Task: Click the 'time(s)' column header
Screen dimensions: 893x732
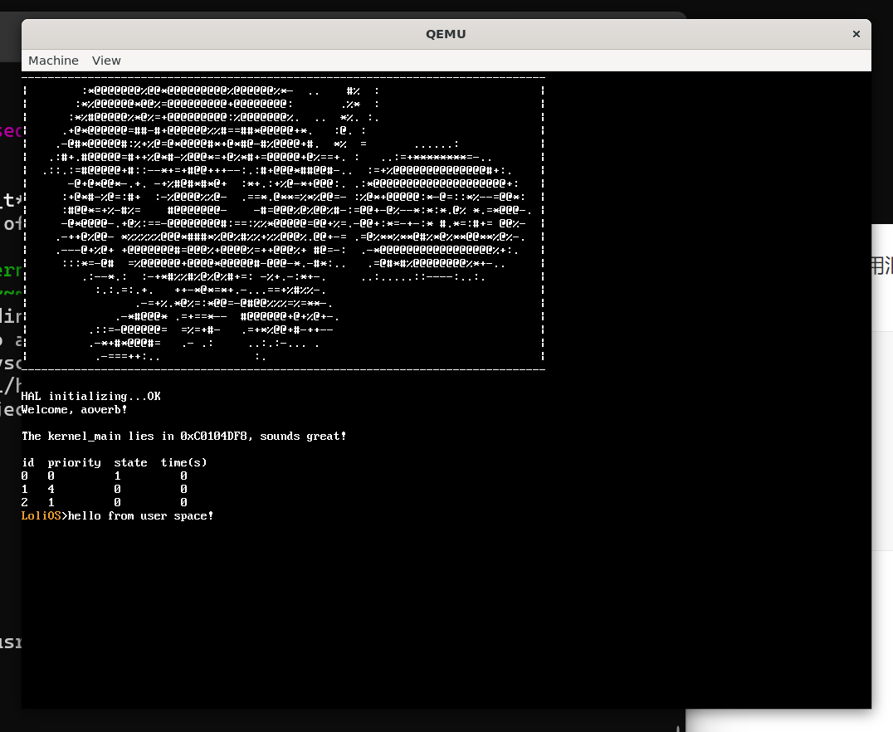Action: pyautogui.click(x=183, y=463)
